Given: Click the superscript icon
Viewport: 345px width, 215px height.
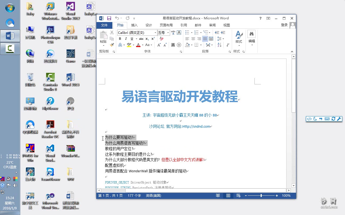Looking at the screenshot, I should coord(153,39).
